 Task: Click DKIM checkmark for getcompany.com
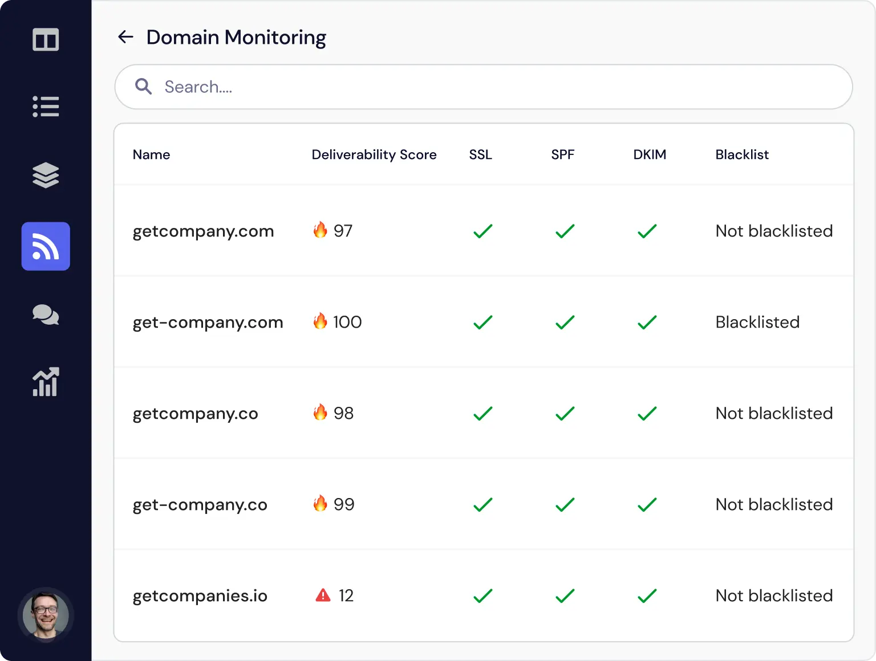[647, 231]
